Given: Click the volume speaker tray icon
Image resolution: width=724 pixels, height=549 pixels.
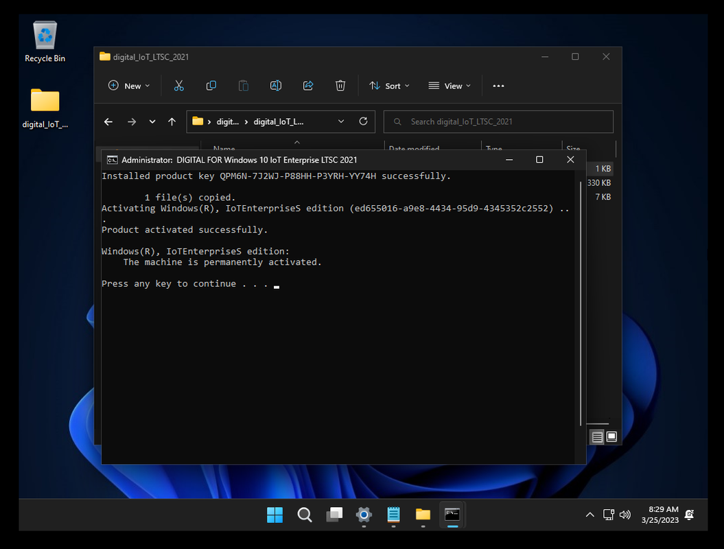Looking at the screenshot, I should tap(624, 515).
